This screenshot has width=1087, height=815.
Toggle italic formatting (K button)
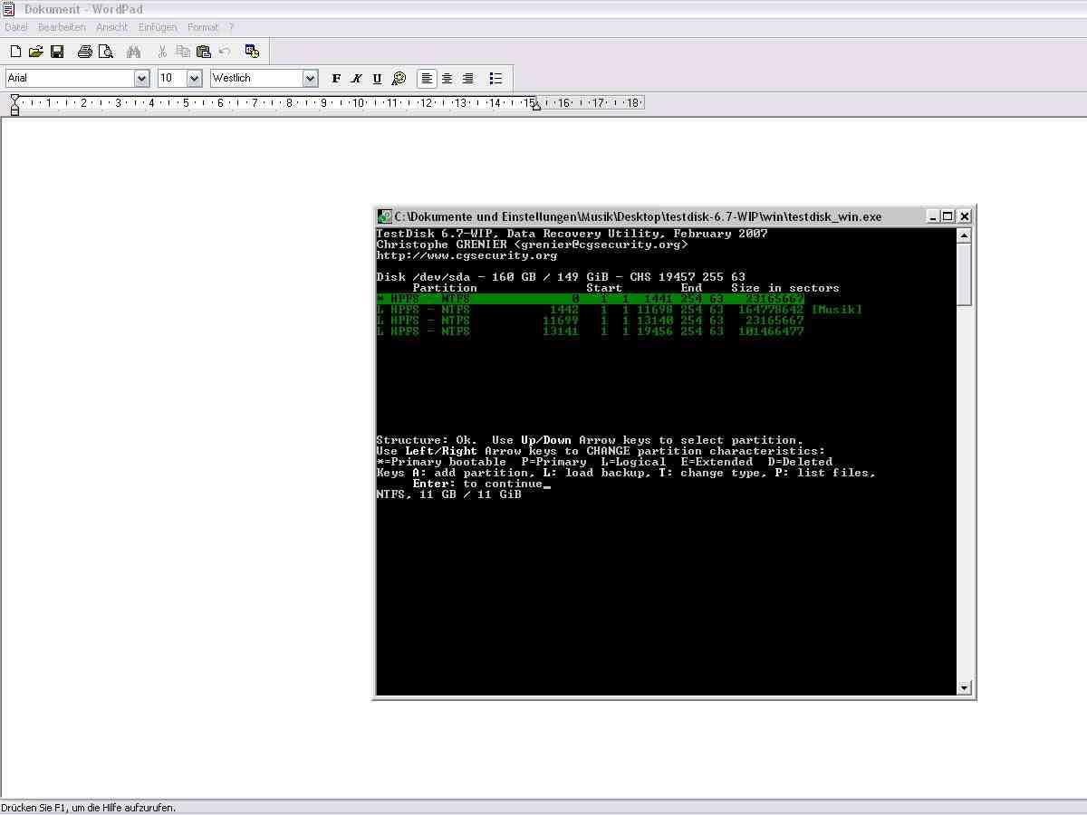point(357,79)
